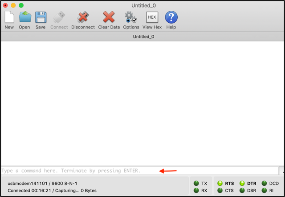Expand the command history dropdown arrow
The width and height of the screenshot is (285, 197).
[x=281, y=171]
